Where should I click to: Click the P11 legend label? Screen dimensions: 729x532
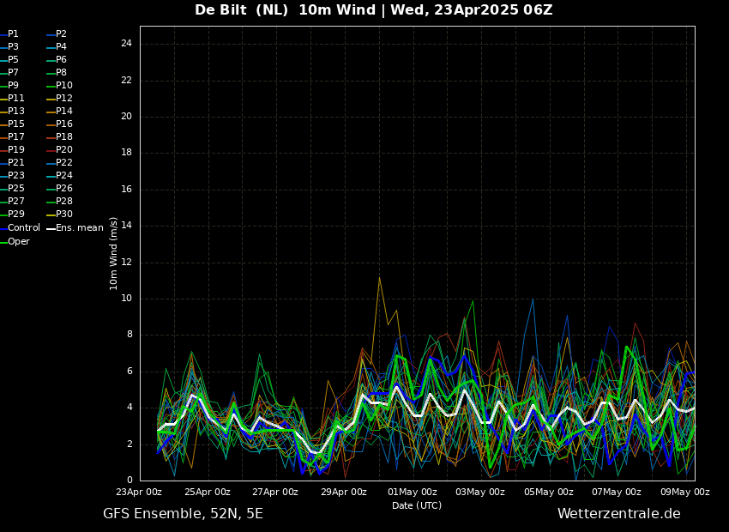coord(15,99)
